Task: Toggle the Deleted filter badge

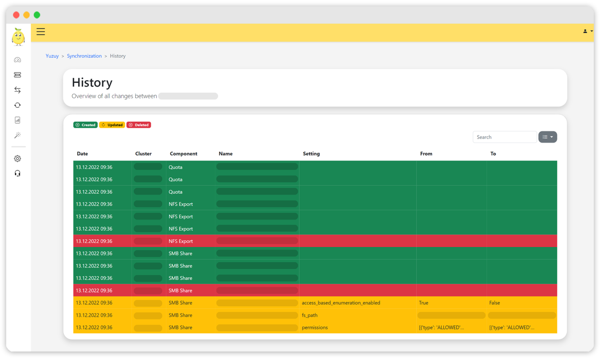Action: (x=139, y=124)
